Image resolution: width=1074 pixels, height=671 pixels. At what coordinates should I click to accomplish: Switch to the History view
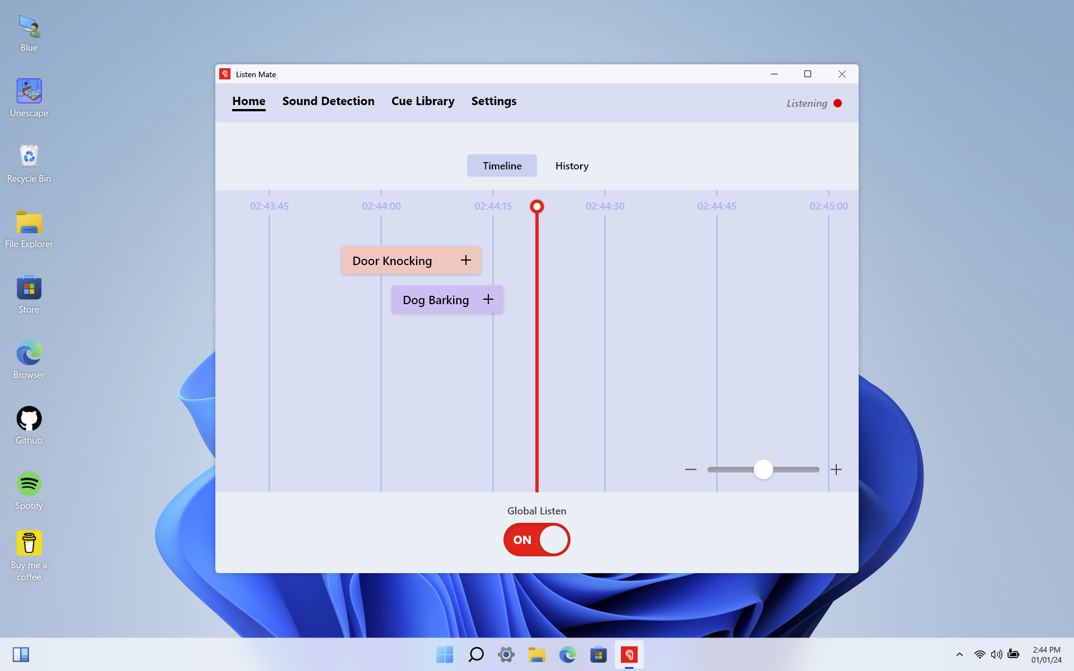point(572,166)
